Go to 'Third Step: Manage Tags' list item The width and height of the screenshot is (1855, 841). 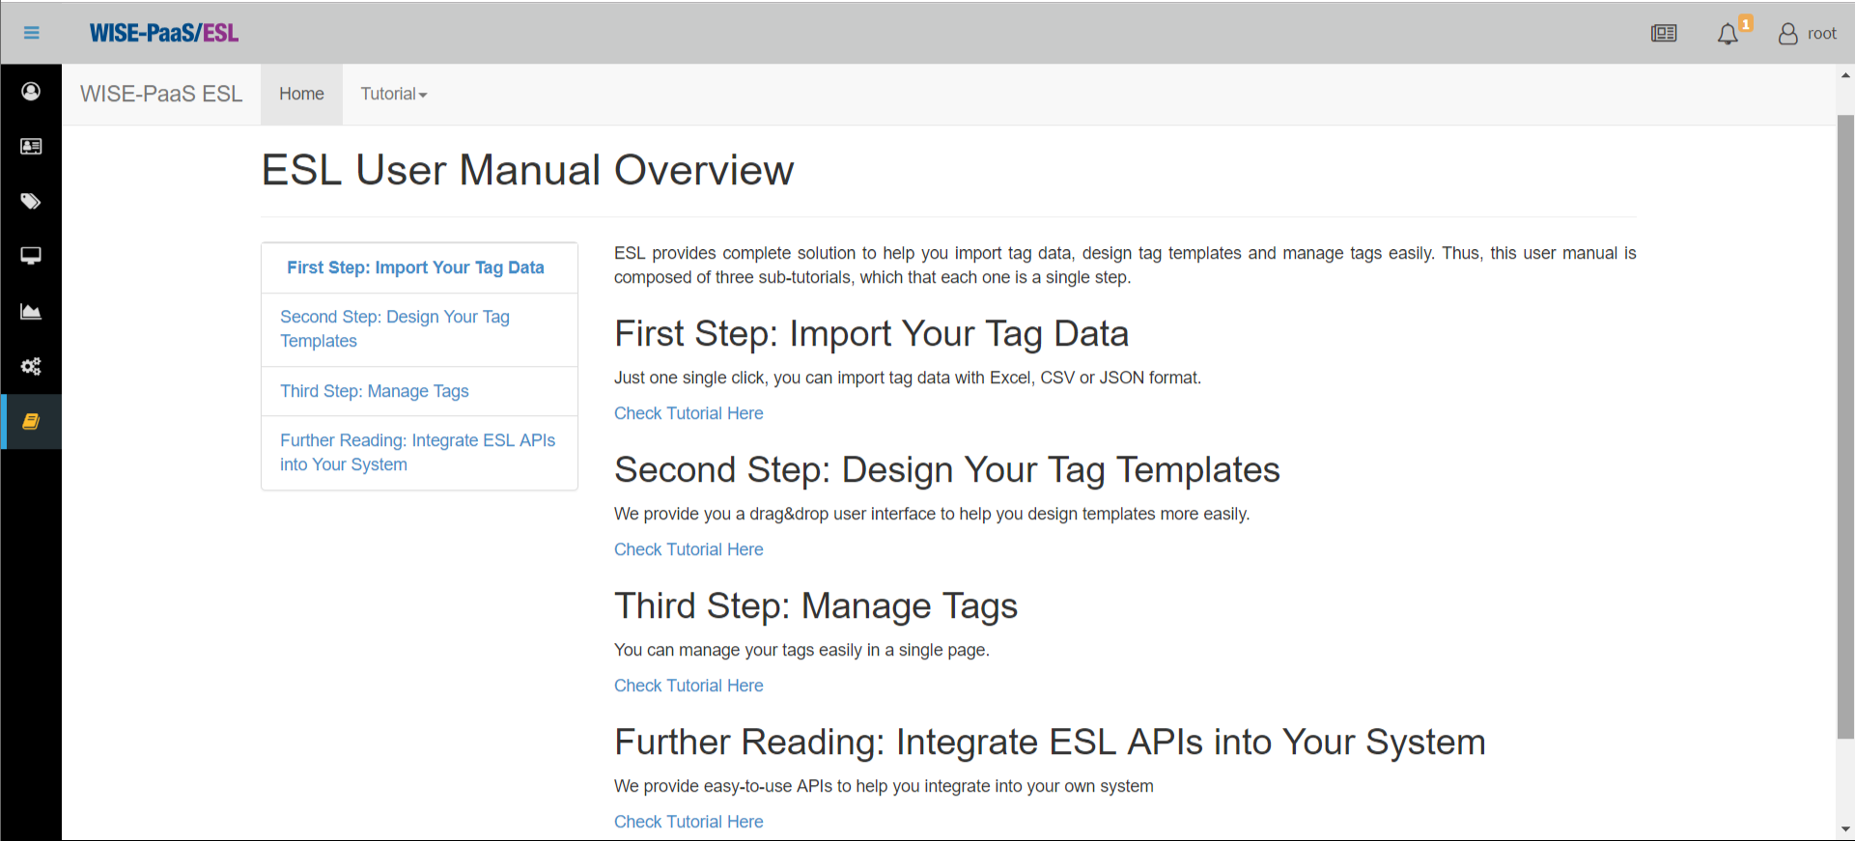[x=375, y=391]
